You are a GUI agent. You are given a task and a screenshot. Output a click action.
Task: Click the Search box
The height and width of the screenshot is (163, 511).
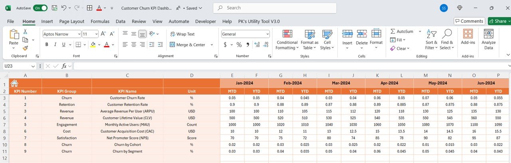275,8
